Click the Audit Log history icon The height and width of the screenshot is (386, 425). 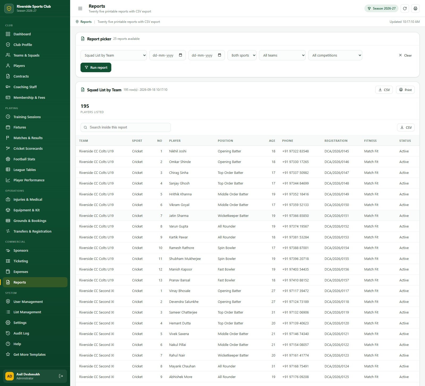(x=8, y=333)
